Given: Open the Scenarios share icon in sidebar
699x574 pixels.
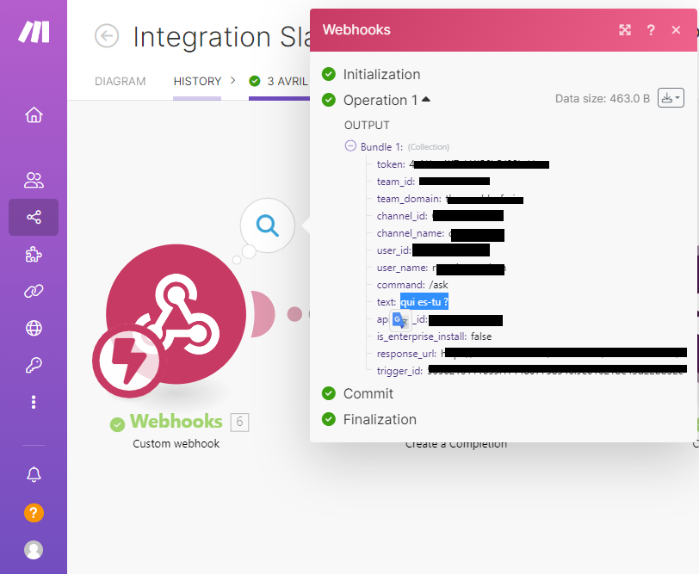Looking at the screenshot, I should click(34, 218).
